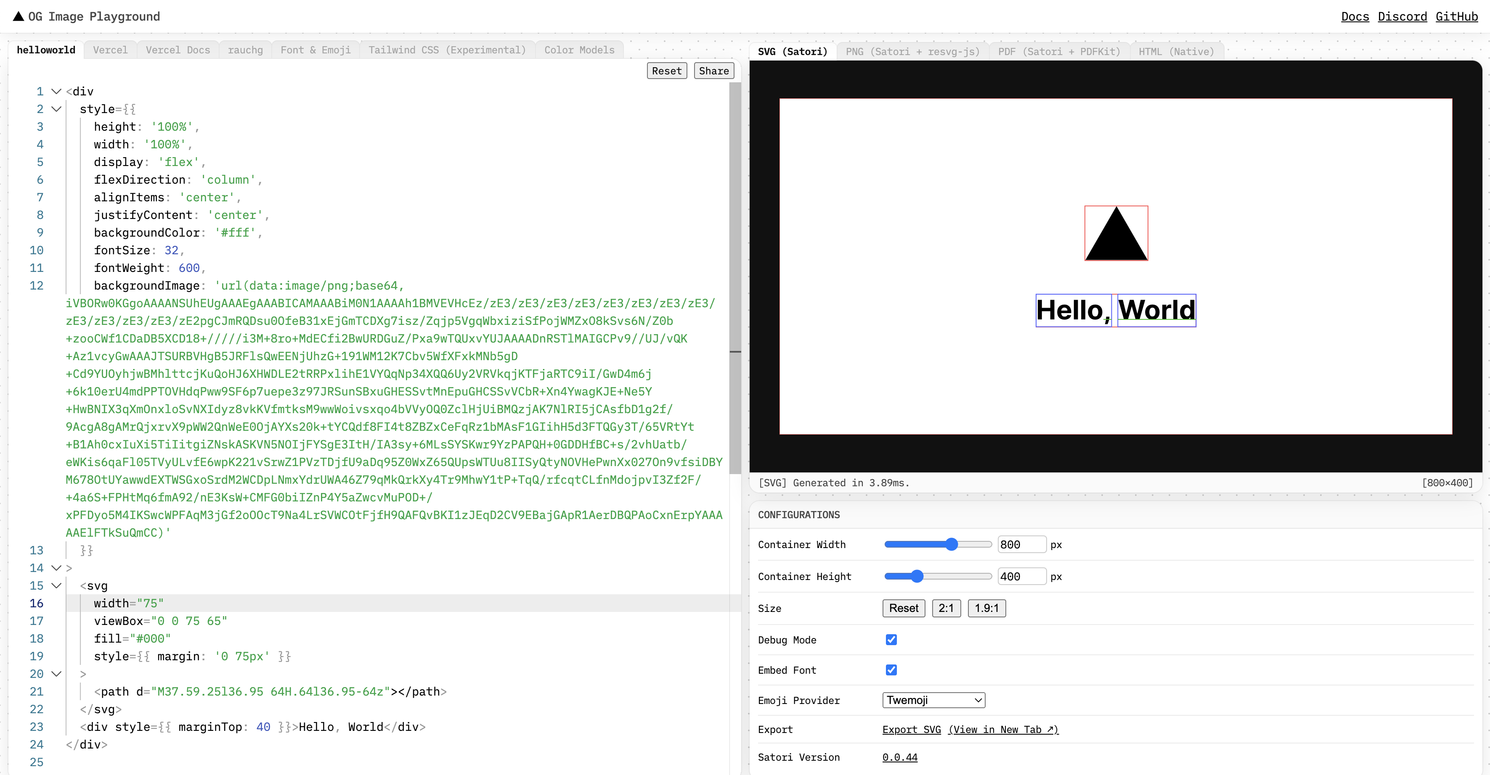Switch to PNG (Satori + resvg-js) output tab

(x=912, y=51)
